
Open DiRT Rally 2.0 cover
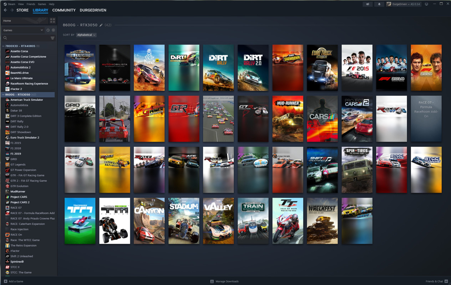pos(253,68)
